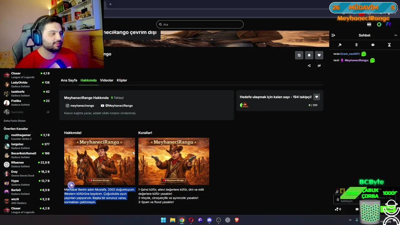
Task: Click the speech bubble icon in chat toolbar
Action: click(373, 45)
